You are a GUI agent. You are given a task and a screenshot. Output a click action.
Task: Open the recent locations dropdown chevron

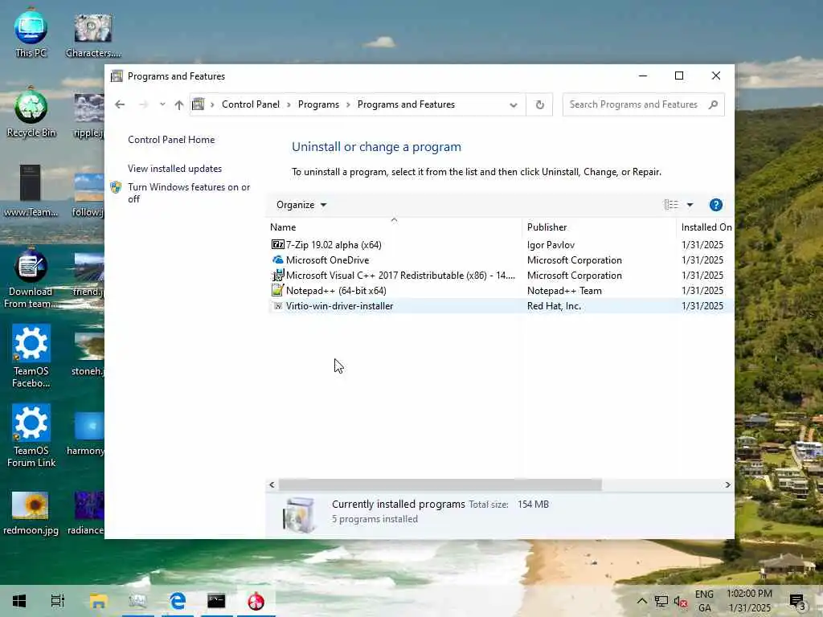pos(162,104)
